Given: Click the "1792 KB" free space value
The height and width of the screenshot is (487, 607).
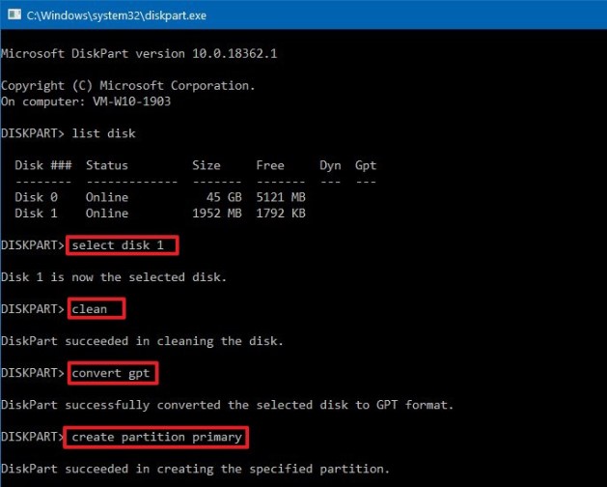Looking at the screenshot, I should point(281,213).
